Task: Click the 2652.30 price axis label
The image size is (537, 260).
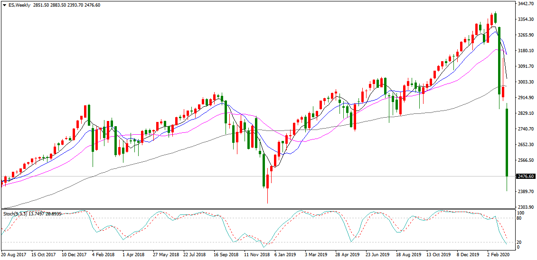Action: point(526,145)
